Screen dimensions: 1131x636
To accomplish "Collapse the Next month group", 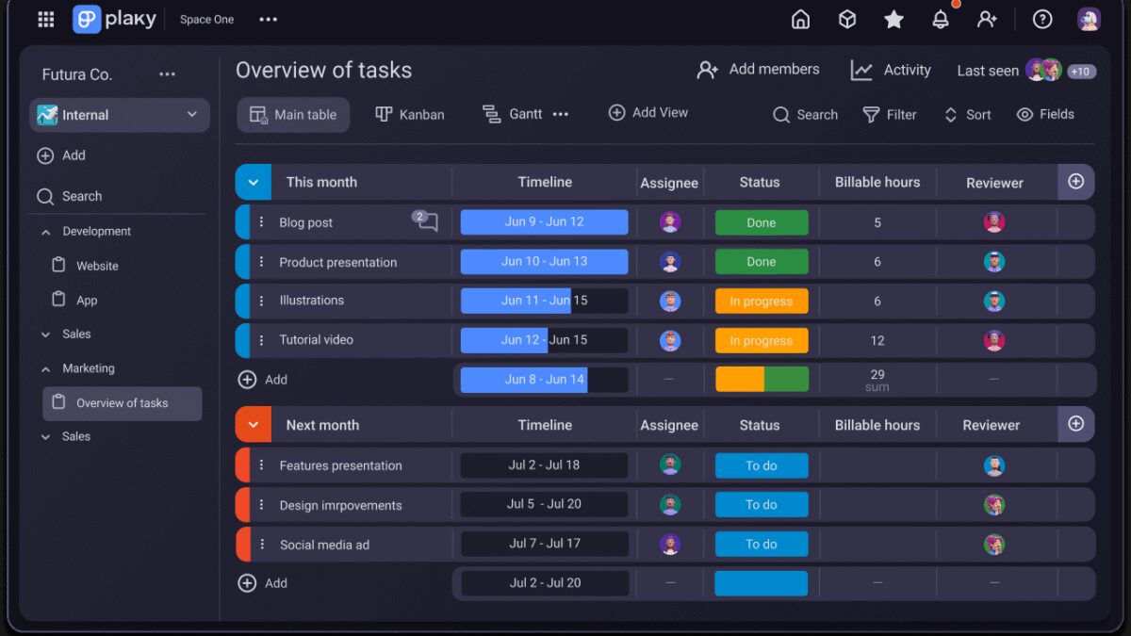I will pos(253,425).
